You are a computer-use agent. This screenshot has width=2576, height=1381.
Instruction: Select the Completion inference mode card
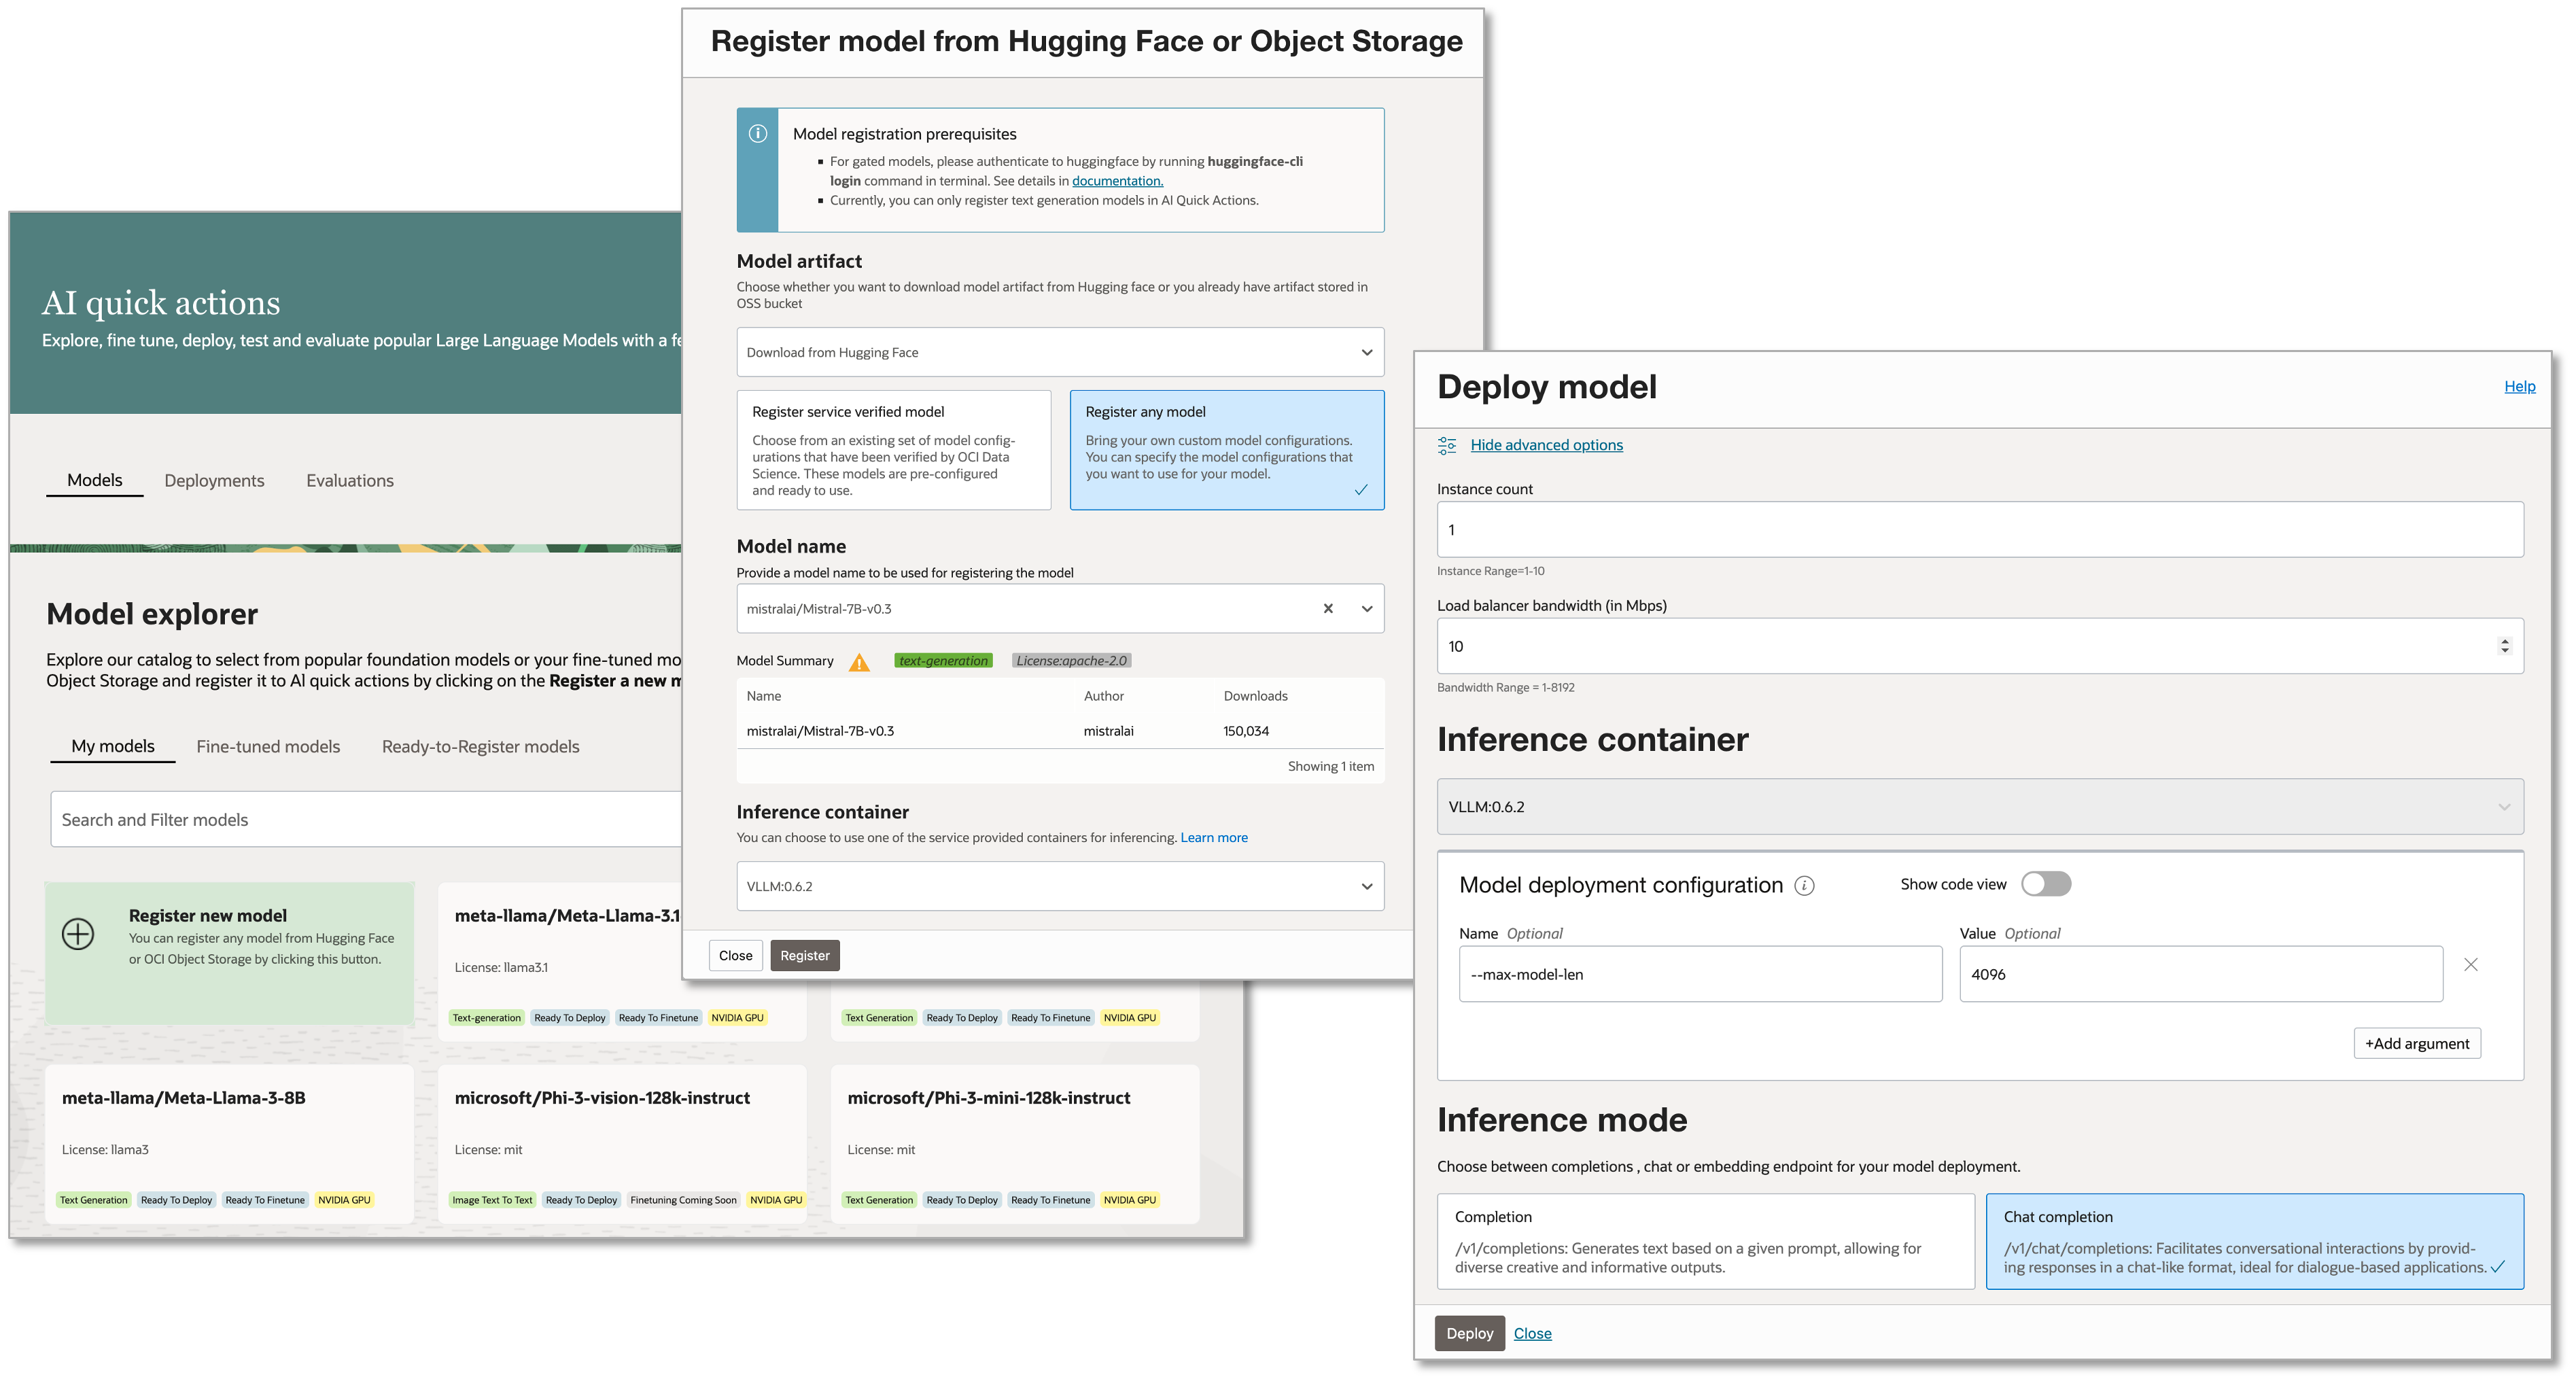pyautogui.click(x=1705, y=1241)
